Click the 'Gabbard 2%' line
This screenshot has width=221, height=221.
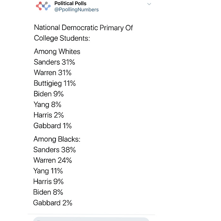(x=53, y=203)
